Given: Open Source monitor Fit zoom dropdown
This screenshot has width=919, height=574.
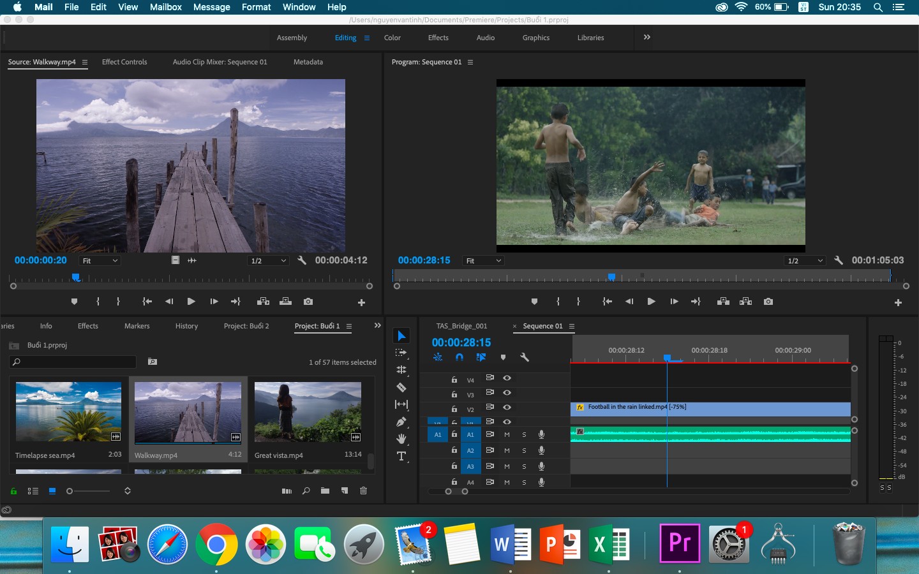Looking at the screenshot, I should [x=100, y=261].
